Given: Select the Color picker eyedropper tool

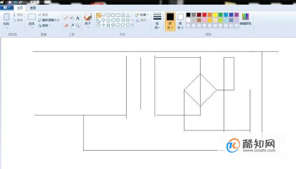Looking at the screenshot, I should pyautogui.click(x=72, y=26).
